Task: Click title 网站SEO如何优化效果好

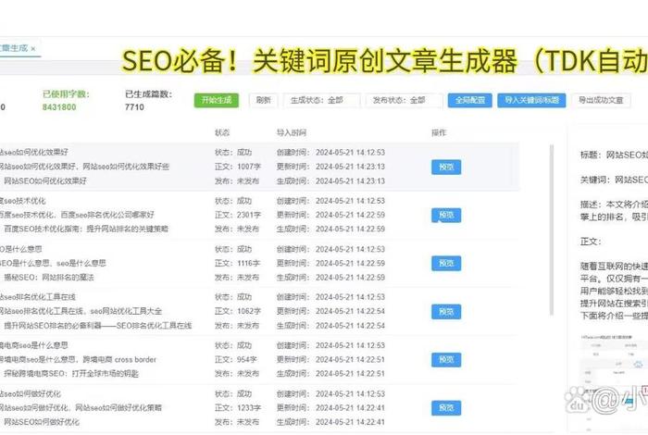Action: pos(45,180)
